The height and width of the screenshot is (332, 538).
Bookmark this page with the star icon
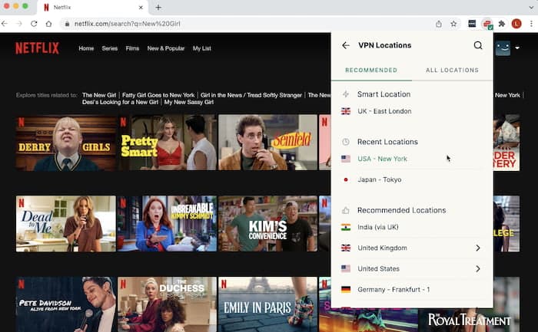(453, 24)
